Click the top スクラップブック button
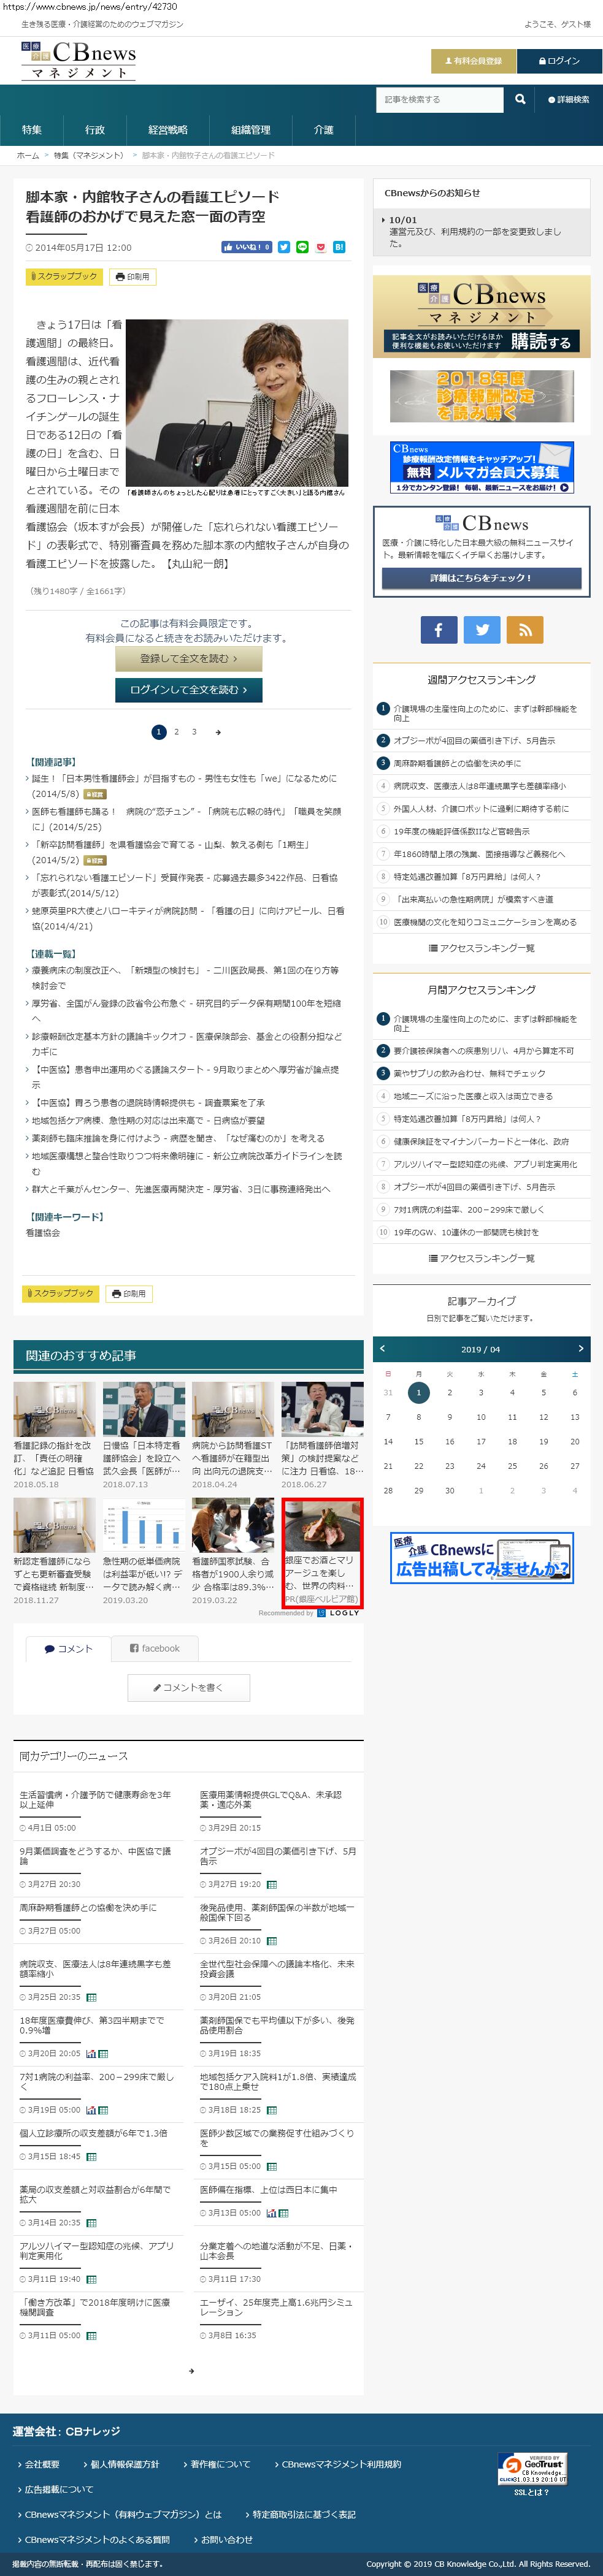This screenshot has width=603, height=2576. click(x=63, y=276)
